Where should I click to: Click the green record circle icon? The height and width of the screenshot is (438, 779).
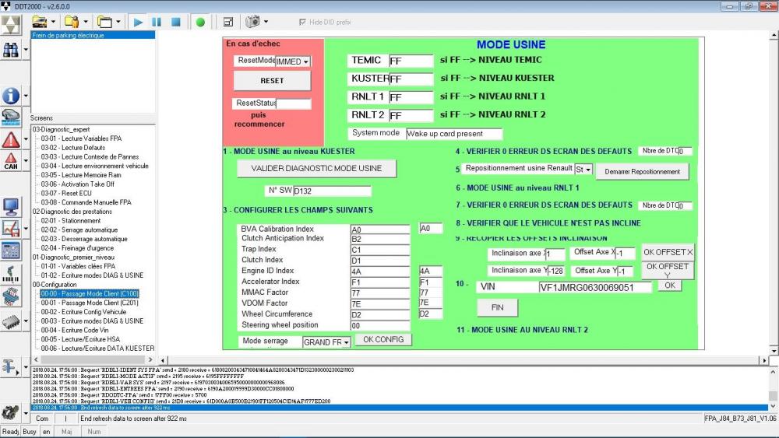(x=200, y=22)
